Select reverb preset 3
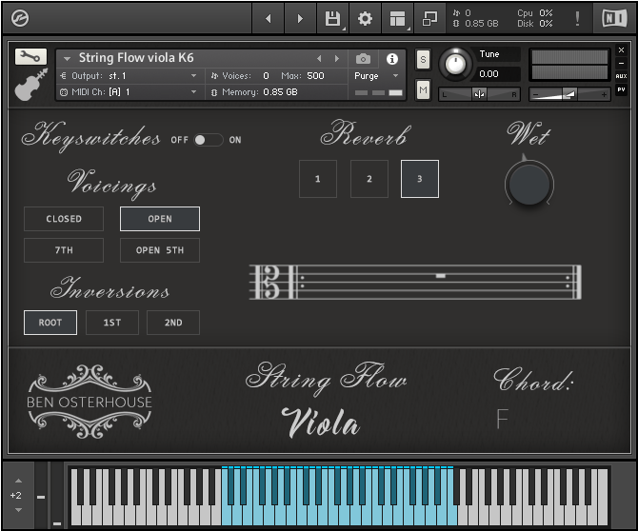 [x=420, y=179]
